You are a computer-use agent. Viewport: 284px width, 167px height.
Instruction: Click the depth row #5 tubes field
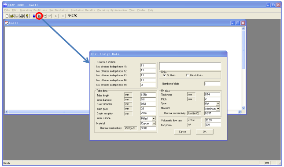pyautogui.click(x=148, y=85)
